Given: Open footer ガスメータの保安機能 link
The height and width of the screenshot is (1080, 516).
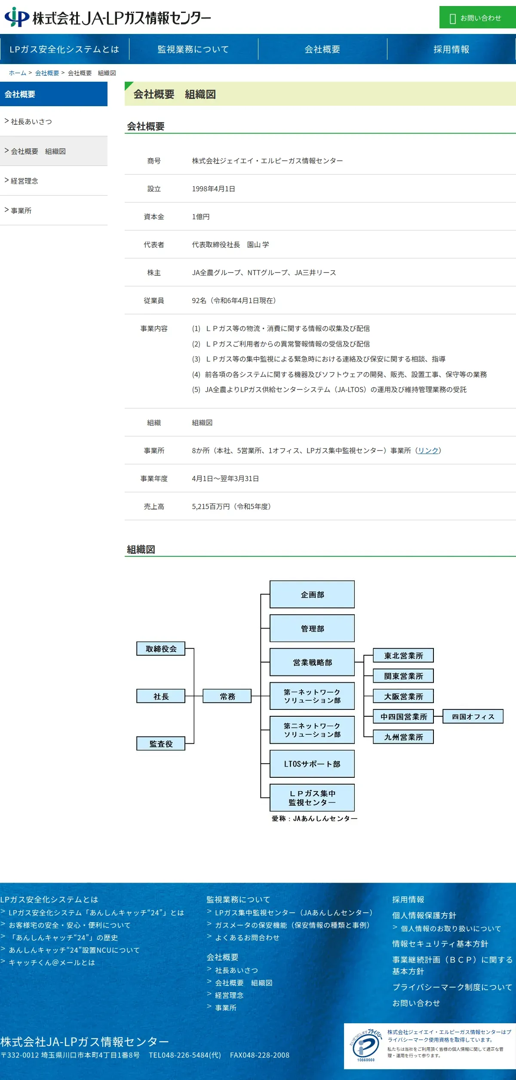Looking at the screenshot, I should (292, 925).
